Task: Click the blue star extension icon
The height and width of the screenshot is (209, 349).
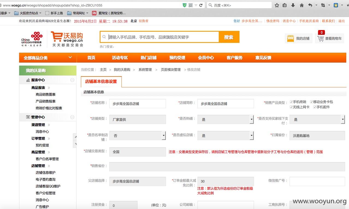Action: click(336, 5)
